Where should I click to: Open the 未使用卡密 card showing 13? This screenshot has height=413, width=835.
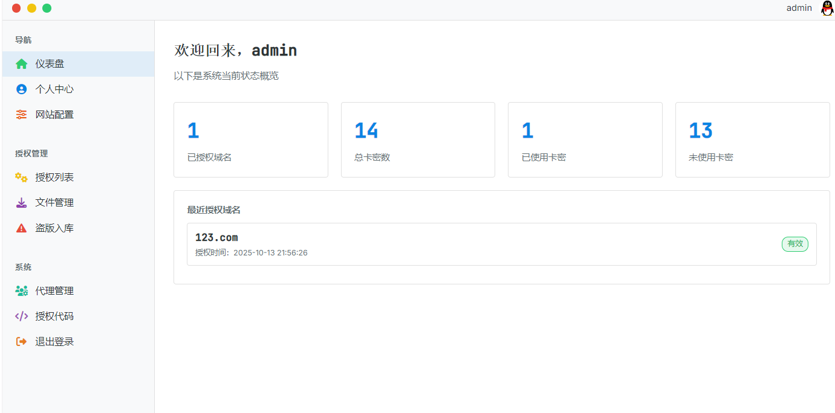(x=752, y=139)
